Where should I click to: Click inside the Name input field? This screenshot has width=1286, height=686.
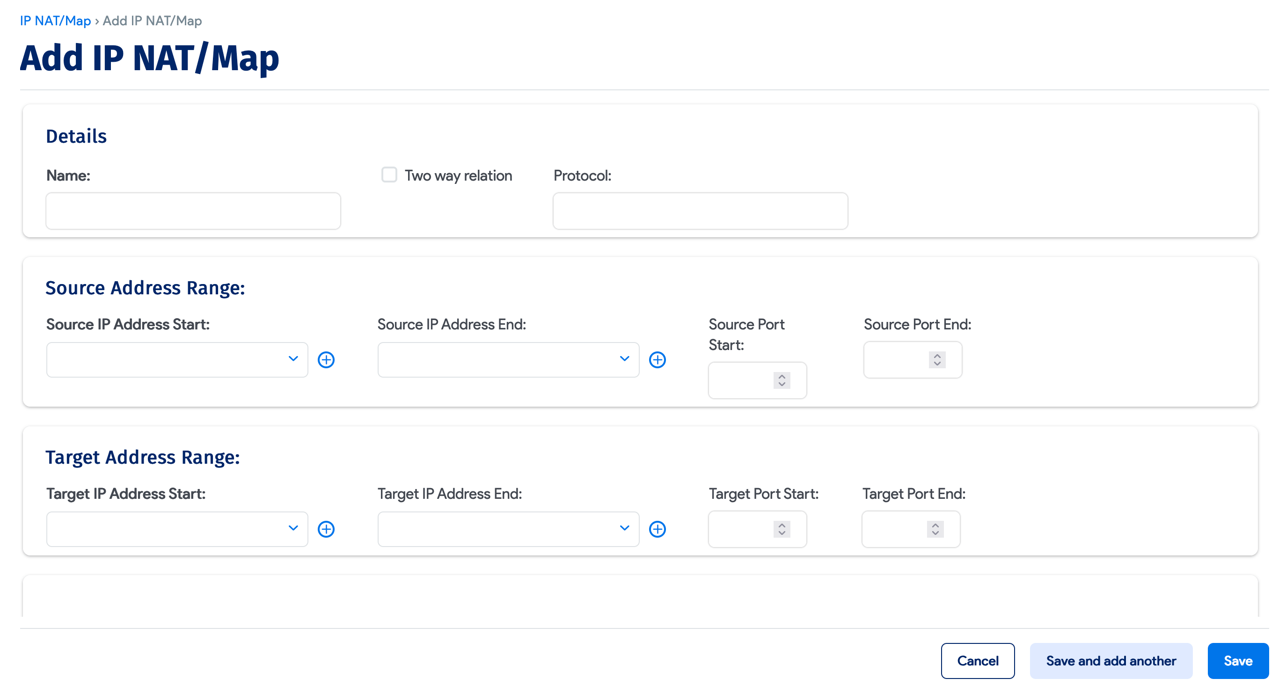pyautogui.click(x=193, y=211)
